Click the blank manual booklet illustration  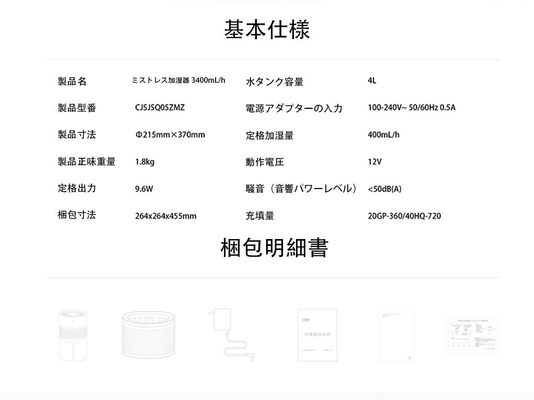(396, 335)
